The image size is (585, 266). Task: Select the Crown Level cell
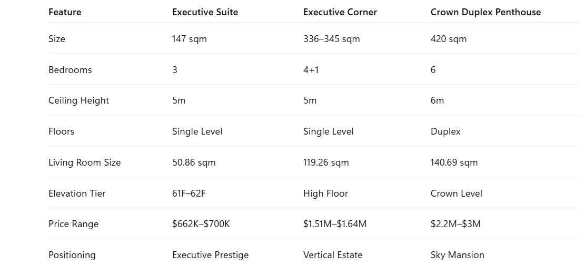point(457,193)
